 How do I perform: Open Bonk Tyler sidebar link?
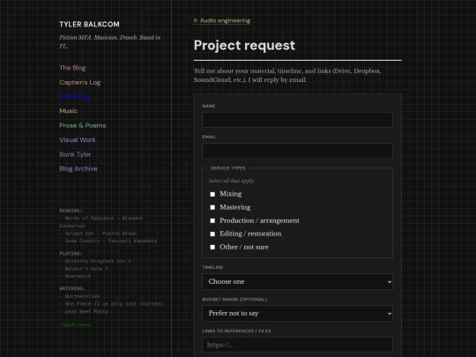point(75,154)
